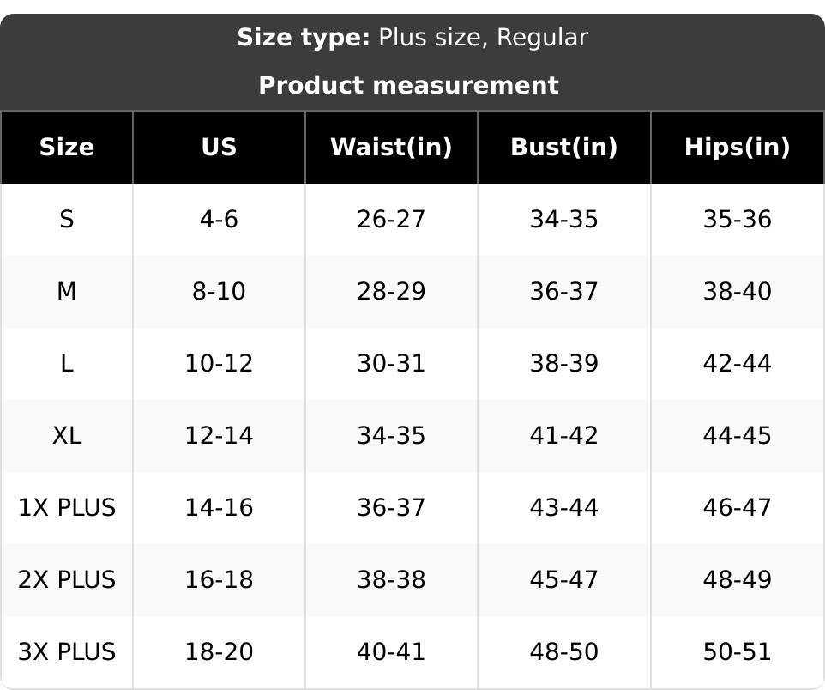The width and height of the screenshot is (825, 690).
Task: Select the Bust(in) column header
Action: pyautogui.click(x=563, y=147)
